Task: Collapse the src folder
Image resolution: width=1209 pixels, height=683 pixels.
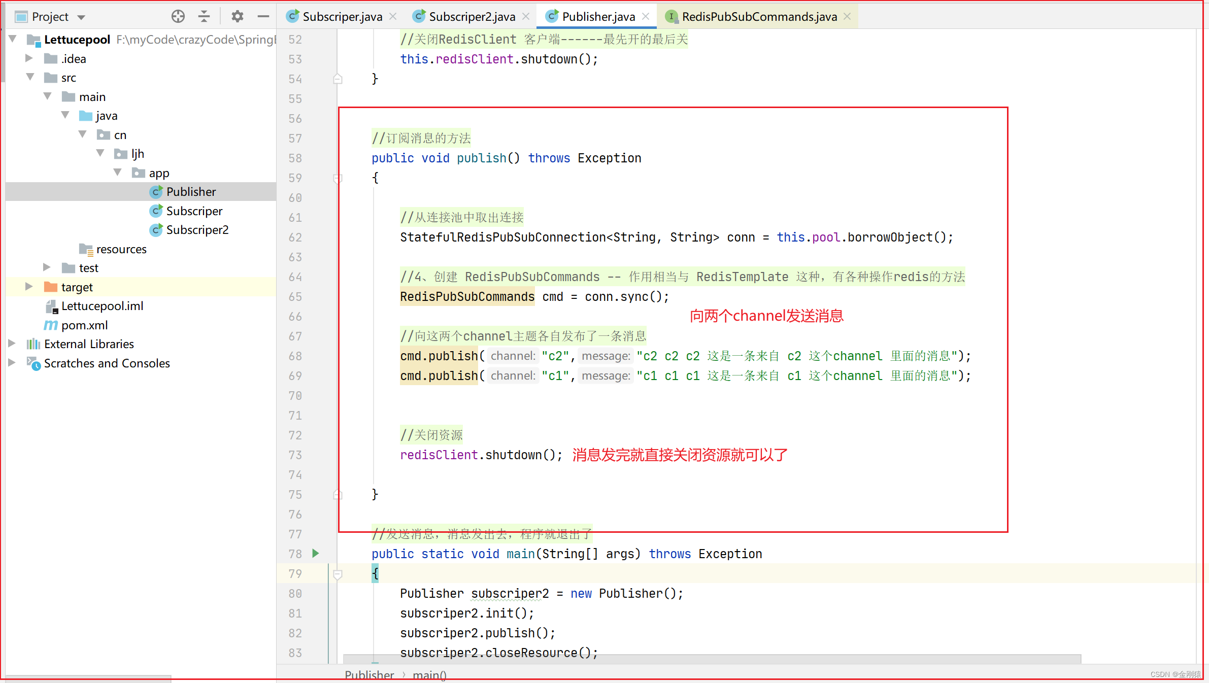Action: (30, 77)
